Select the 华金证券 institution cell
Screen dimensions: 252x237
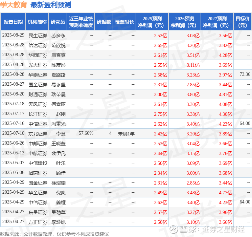pos(38,193)
